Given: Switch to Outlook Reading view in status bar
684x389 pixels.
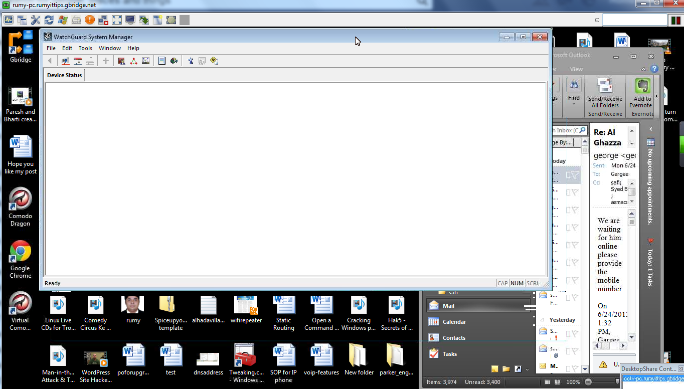Looking at the screenshot, I should 557,382.
